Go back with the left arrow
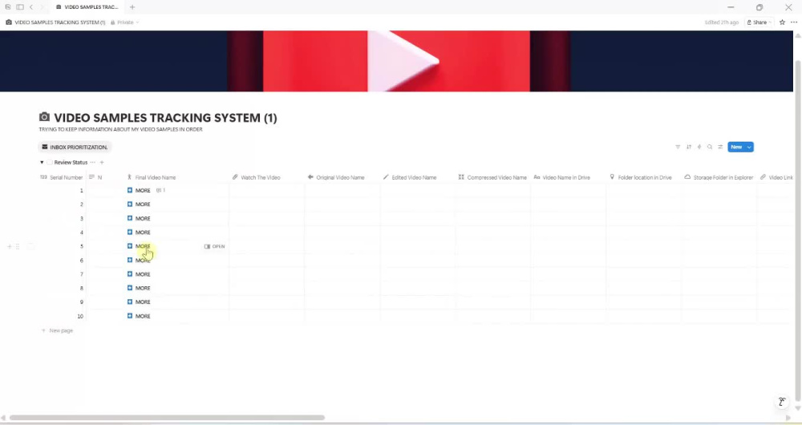 coord(31,7)
